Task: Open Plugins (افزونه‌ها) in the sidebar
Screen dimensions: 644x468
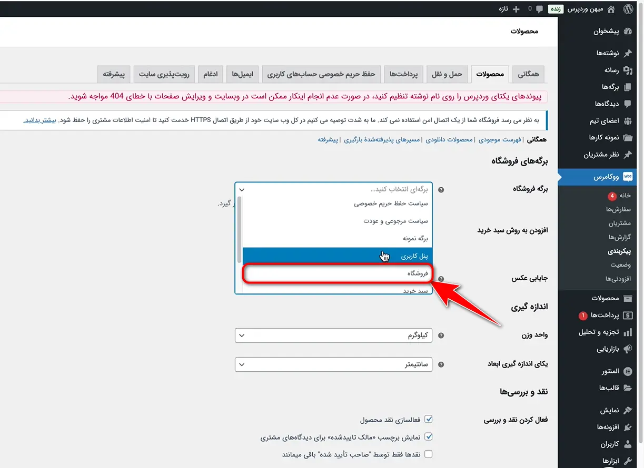Action: click(x=627, y=427)
